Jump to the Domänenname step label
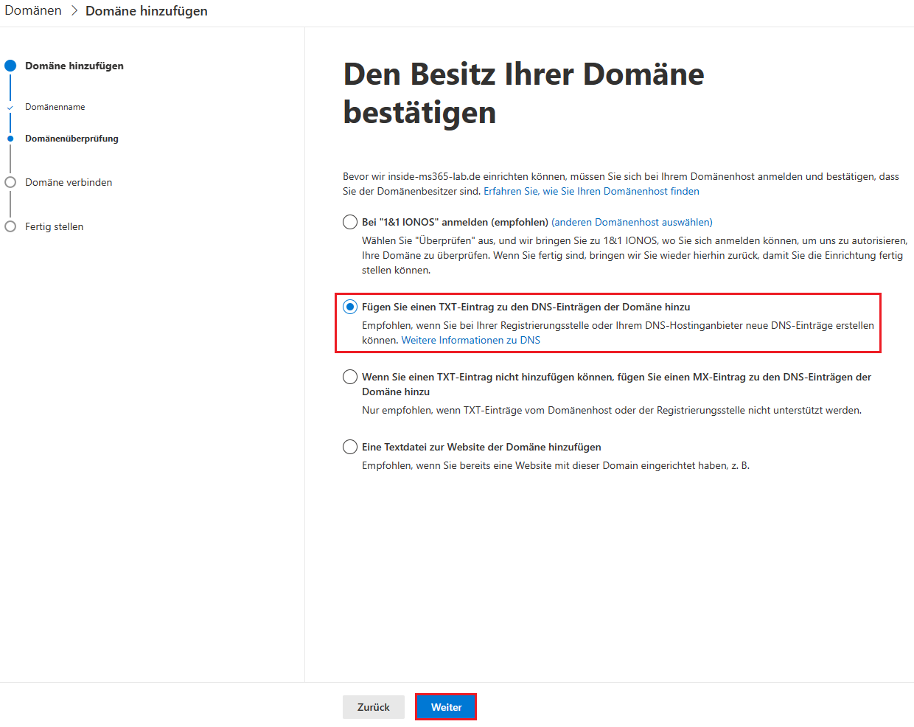 [55, 107]
